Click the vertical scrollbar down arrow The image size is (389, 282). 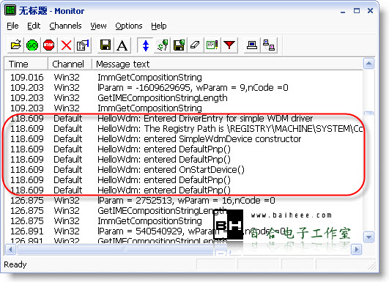tap(368, 237)
